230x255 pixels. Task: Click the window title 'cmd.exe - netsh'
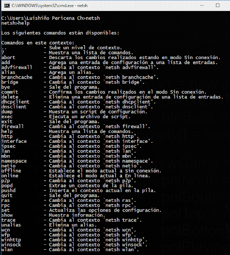click(x=50, y=6)
